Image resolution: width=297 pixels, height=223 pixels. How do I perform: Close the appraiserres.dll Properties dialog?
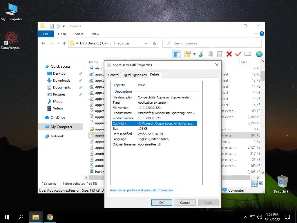point(217,65)
